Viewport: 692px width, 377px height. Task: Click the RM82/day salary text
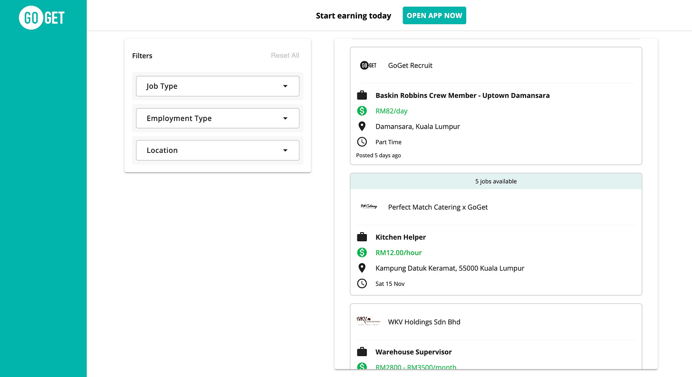[392, 111]
